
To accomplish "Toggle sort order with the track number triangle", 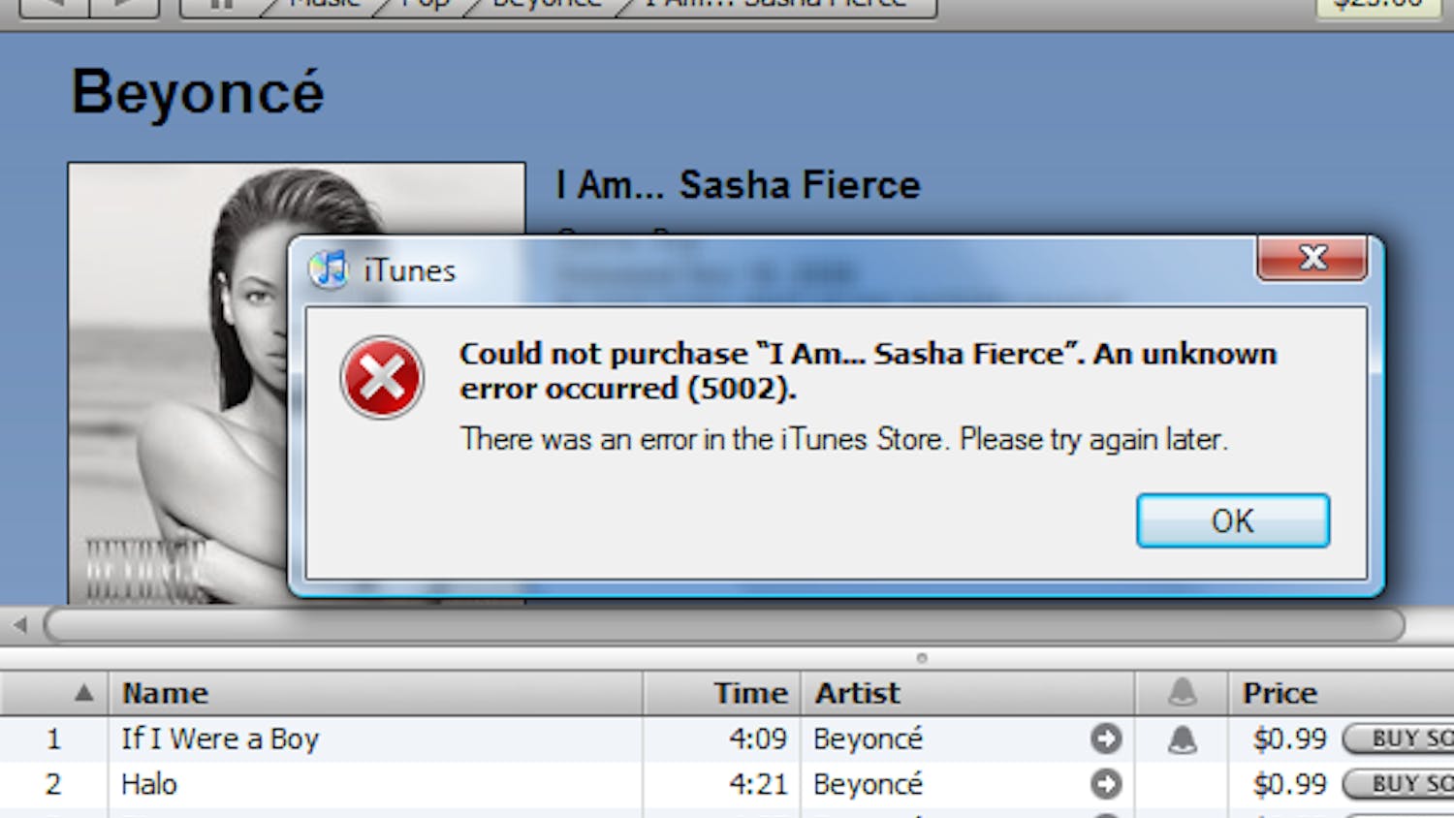I will coord(84,693).
